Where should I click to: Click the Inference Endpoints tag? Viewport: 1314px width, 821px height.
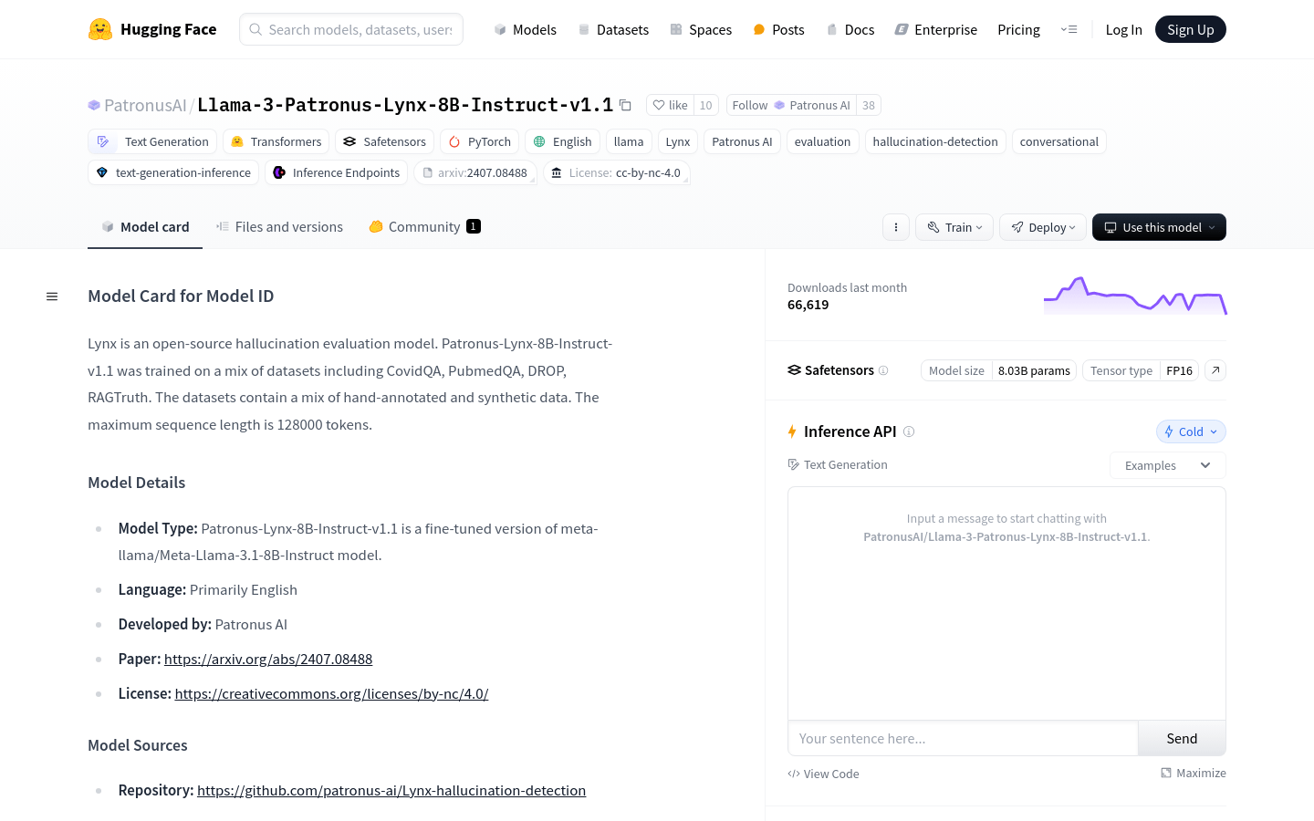click(x=337, y=172)
